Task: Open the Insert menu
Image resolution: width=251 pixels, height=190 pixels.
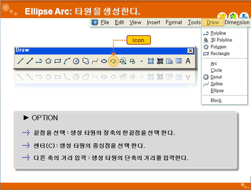Action: click(x=153, y=22)
